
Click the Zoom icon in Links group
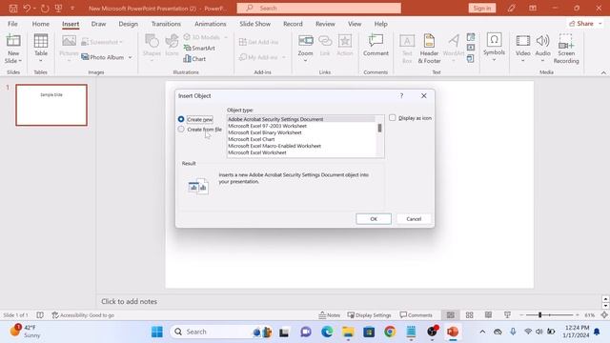point(305,41)
